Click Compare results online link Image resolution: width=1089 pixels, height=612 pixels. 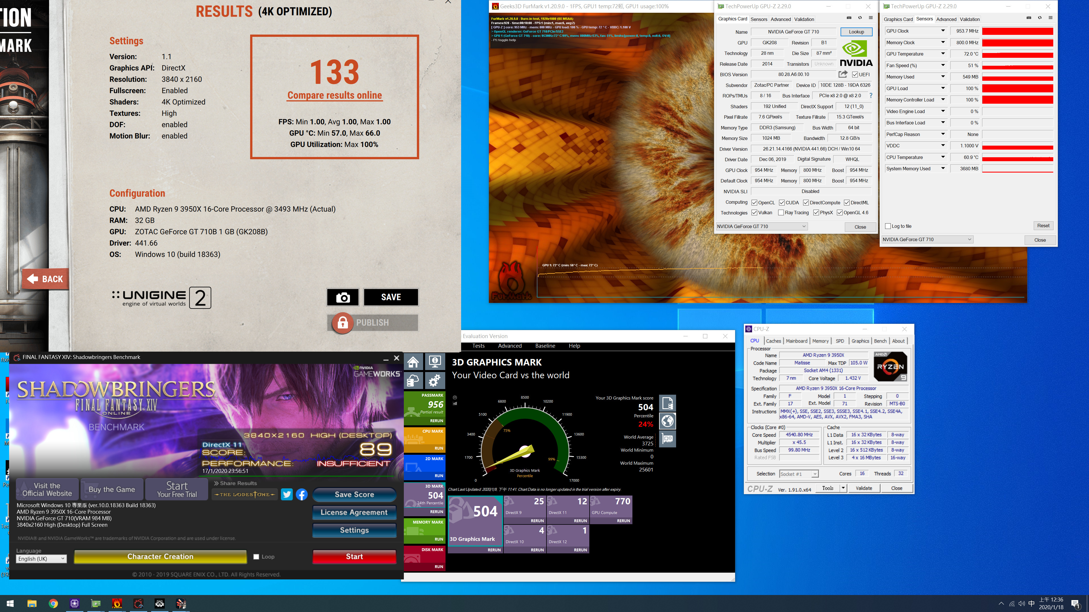334,95
